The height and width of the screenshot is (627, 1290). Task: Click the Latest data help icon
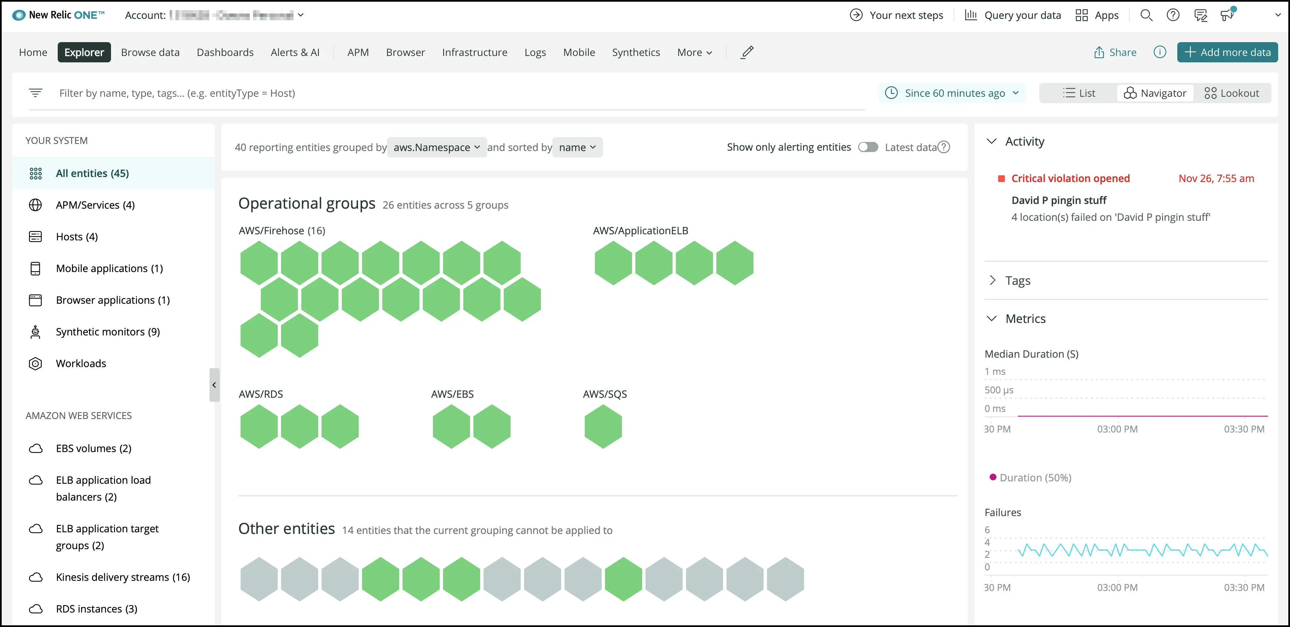click(943, 147)
